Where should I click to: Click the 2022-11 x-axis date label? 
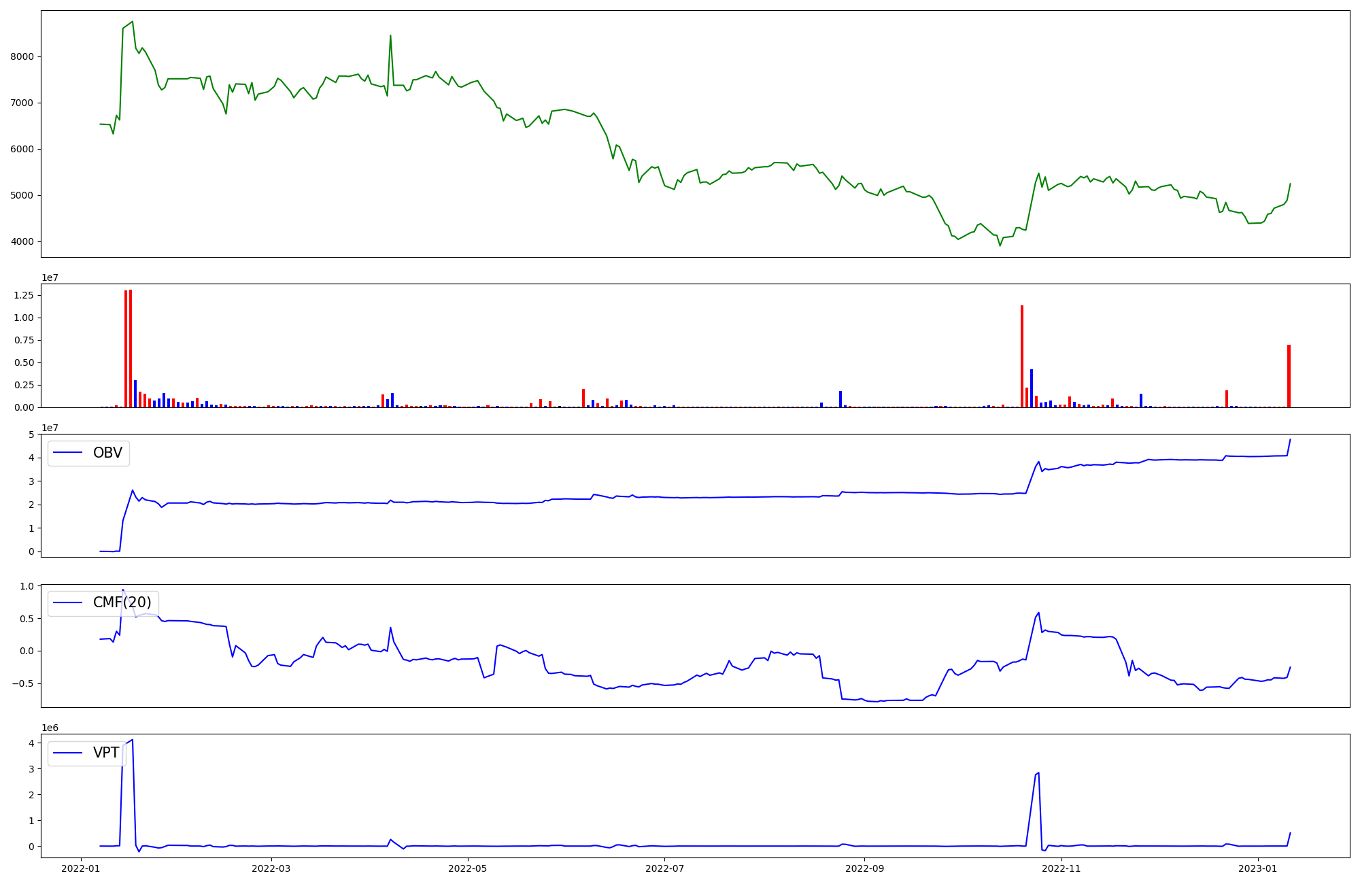1061,868
